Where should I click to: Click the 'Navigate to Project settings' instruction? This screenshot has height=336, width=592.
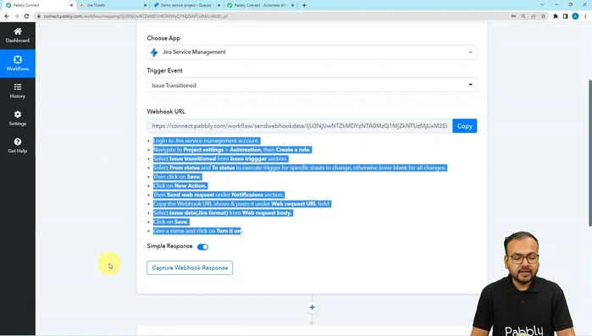coord(232,150)
